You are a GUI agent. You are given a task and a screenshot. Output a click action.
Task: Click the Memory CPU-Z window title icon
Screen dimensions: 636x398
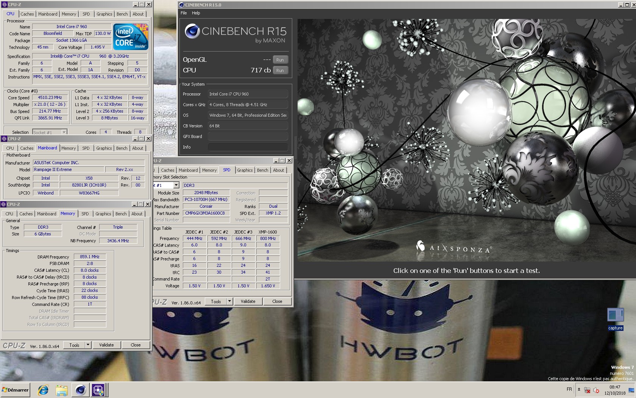(3, 204)
